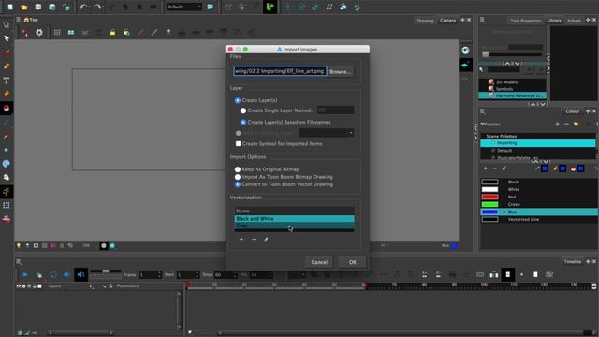Open the Camera view panel menu icon

pos(19,20)
